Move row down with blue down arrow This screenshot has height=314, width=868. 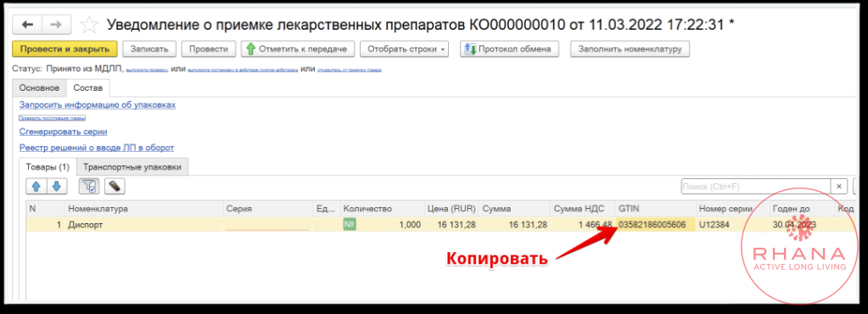point(57,187)
